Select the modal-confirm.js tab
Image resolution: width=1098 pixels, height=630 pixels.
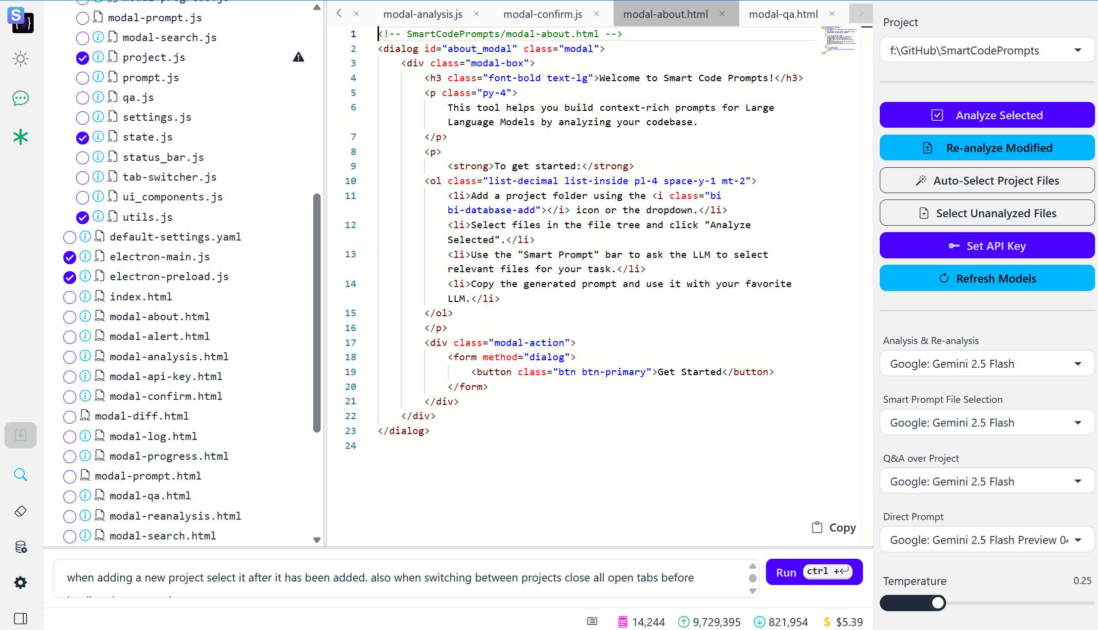(542, 14)
